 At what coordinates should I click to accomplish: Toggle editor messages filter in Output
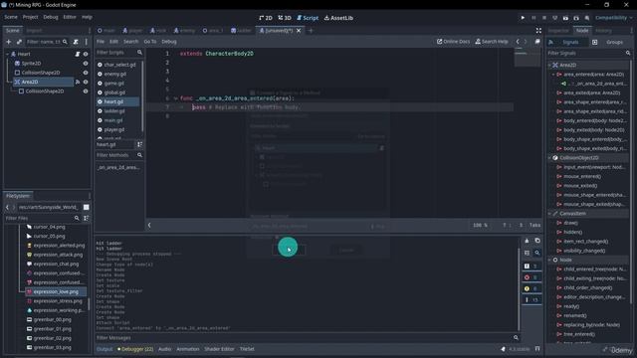pos(531,300)
